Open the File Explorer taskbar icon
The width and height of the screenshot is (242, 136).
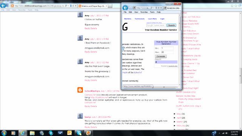coord(32,133)
